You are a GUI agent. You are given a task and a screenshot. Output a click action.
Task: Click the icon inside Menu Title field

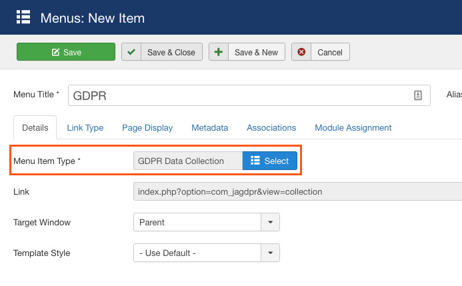418,95
